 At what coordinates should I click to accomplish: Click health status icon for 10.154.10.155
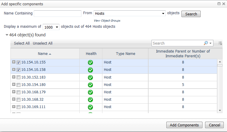point(90,63)
